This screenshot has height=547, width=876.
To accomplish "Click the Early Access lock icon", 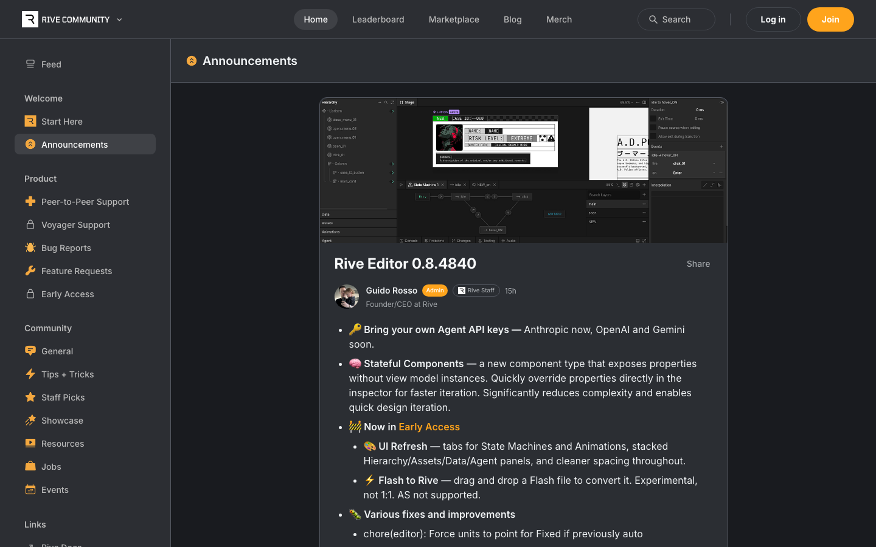I will 30,294.
